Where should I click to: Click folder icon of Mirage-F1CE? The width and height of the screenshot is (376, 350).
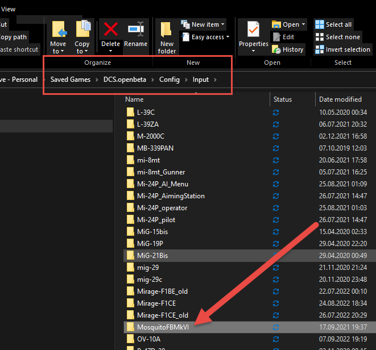[x=130, y=303]
